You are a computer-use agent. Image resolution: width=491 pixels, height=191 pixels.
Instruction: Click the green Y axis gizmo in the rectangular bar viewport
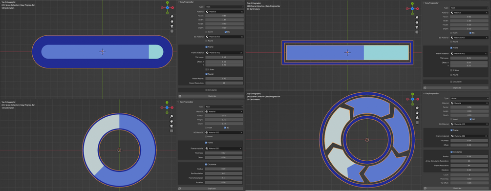[412, 3]
